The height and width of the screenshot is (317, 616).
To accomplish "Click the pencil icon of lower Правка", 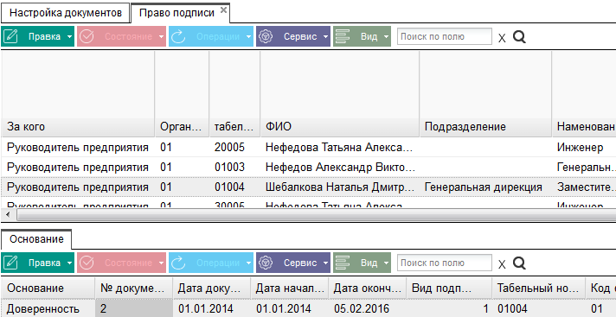I will point(10,263).
